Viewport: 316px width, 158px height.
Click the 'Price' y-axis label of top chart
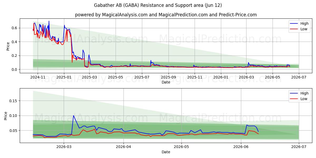click(8, 46)
